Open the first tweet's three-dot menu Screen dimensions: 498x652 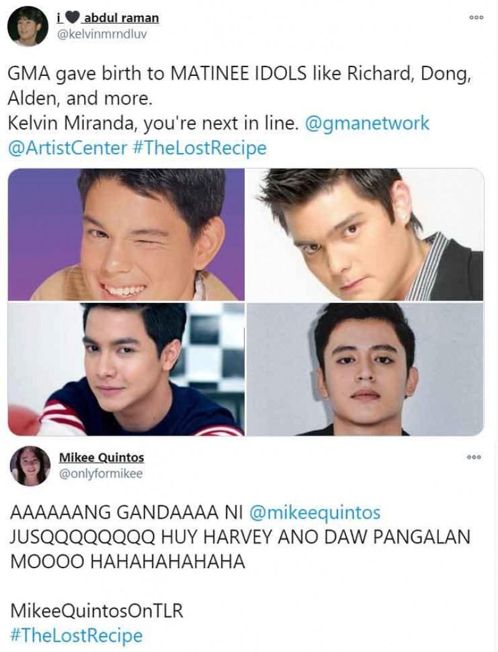coord(476,17)
